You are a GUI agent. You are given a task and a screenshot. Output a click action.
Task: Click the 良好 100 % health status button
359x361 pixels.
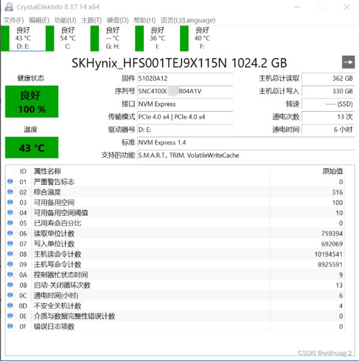tap(31, 102)
